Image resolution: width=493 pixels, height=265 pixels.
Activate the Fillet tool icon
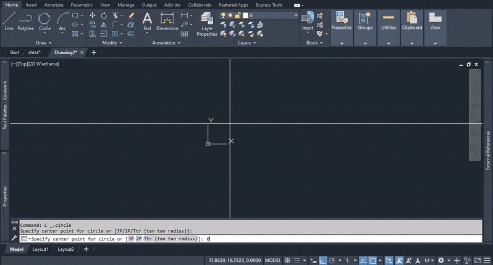pyautogui.click(x=115, y=25)
